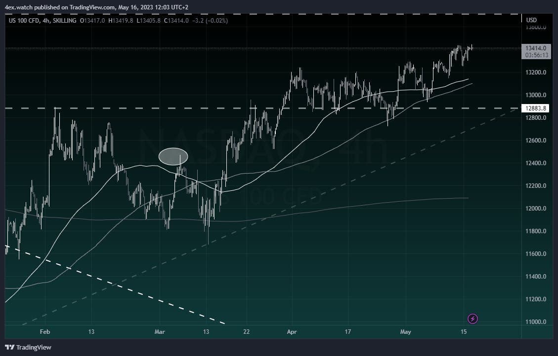Click the Feb label on time axis
The image size is (558, 356).
[x=45, y=332]
